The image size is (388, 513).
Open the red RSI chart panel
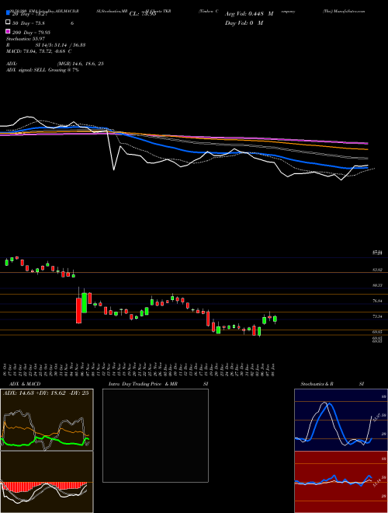pyautogui.click(x=341, y=482)
